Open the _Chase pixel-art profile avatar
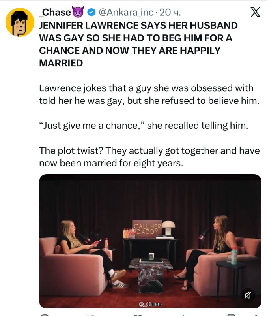Image resolution: width=267 pixels, height=316 pixels. click(x=20, y=22)
